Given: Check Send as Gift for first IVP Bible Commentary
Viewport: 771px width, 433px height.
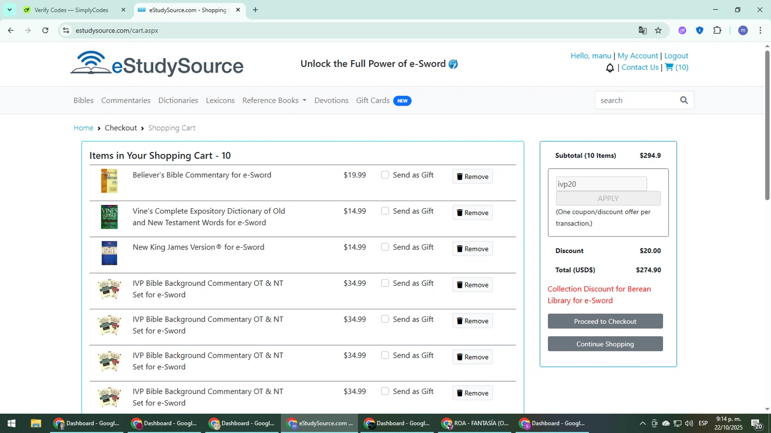Looking at the screenshot, I should pyautogui.click(x=384, y=283).
